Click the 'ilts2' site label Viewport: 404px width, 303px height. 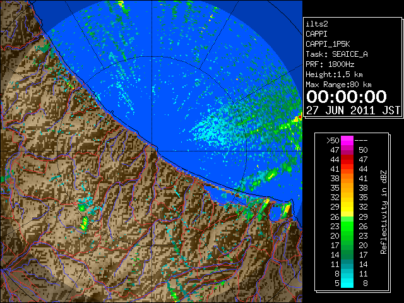317,24
